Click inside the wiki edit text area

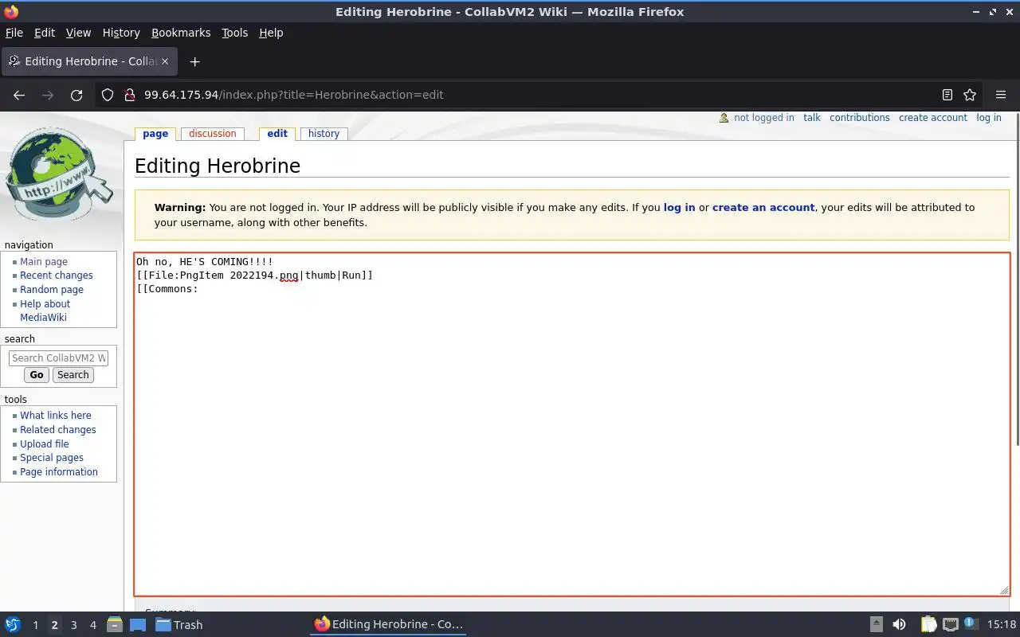(572, 424)
